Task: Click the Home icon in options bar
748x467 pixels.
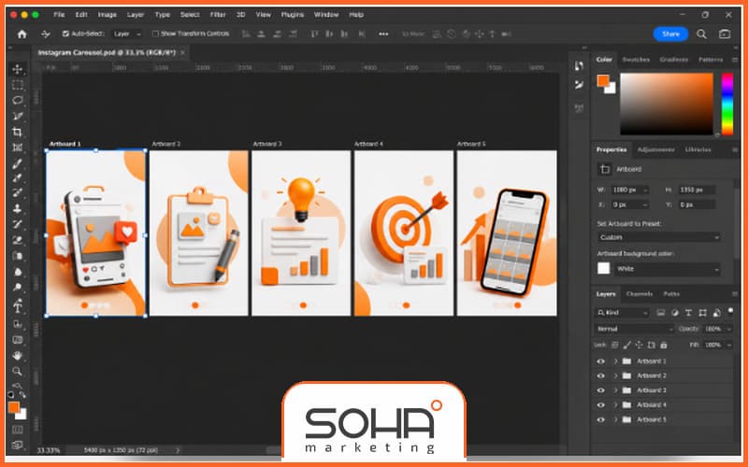Action: pos(22,34)
